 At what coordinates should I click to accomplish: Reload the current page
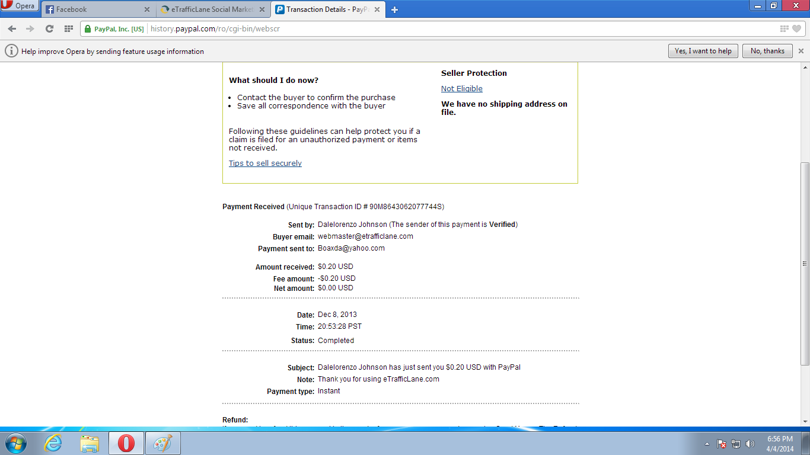49,28
